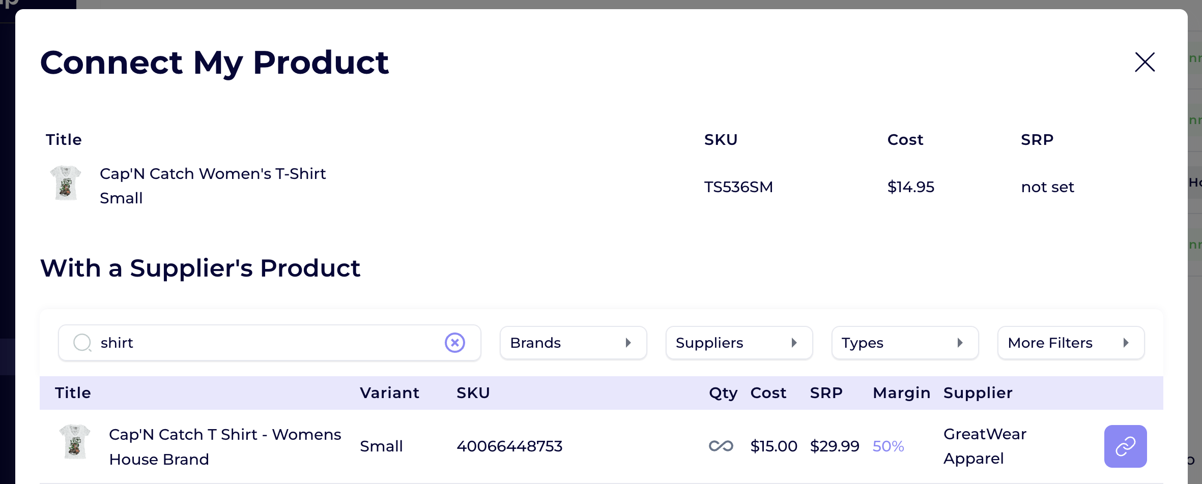Expand the Brands filter dropdown
Viewport: 1202px width, 484px height.
573,343
